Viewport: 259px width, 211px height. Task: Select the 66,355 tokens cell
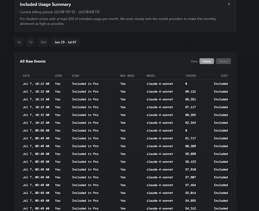(190, 115)
